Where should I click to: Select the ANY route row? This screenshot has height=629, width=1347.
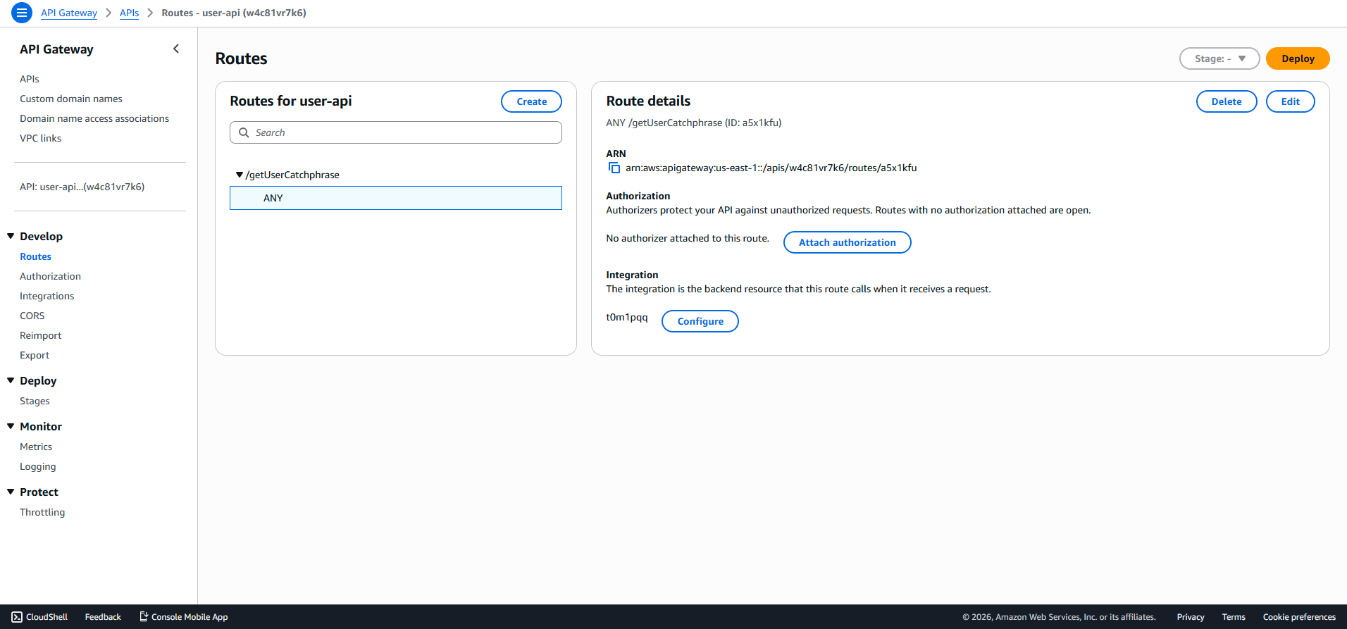click(x=396, y=198)
